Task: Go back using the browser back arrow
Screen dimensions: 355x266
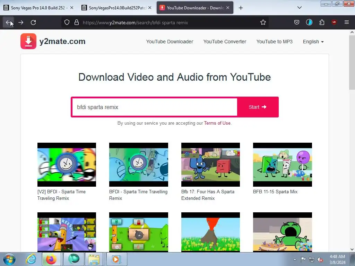Action: 8,23
